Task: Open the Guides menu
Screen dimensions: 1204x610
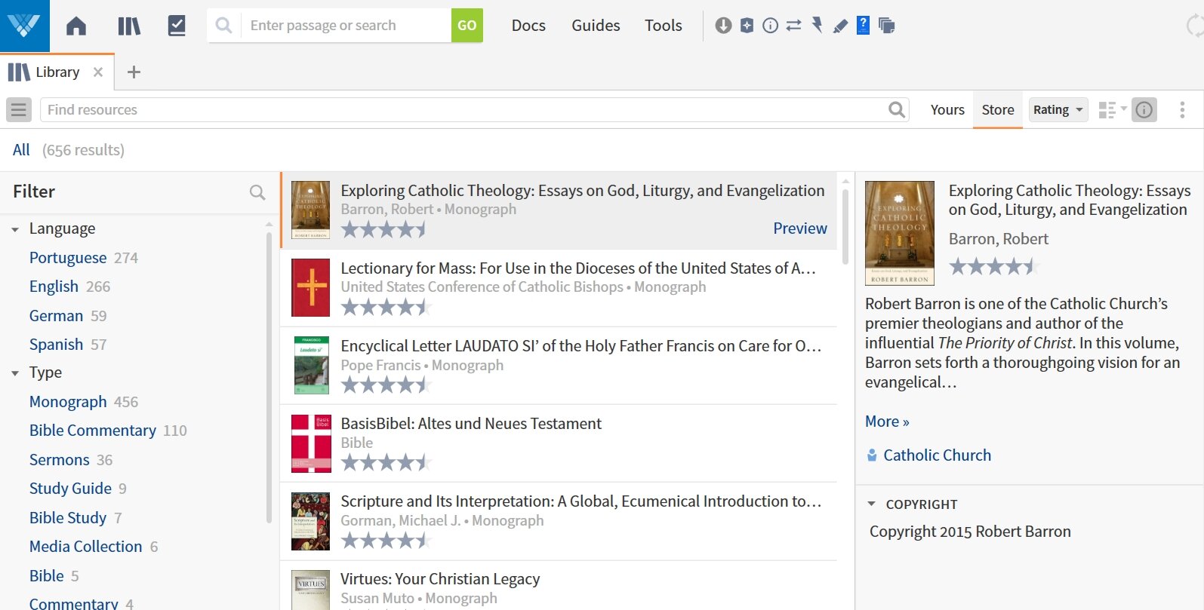Action: 596,26
